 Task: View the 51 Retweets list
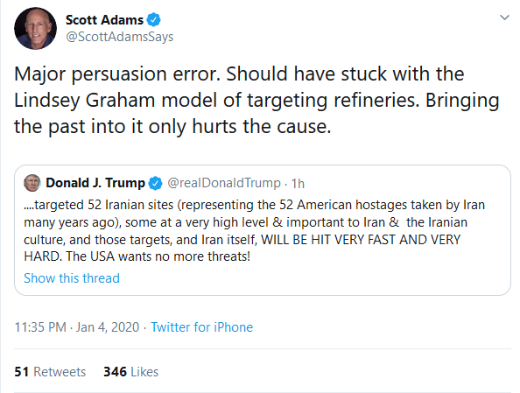50,372
